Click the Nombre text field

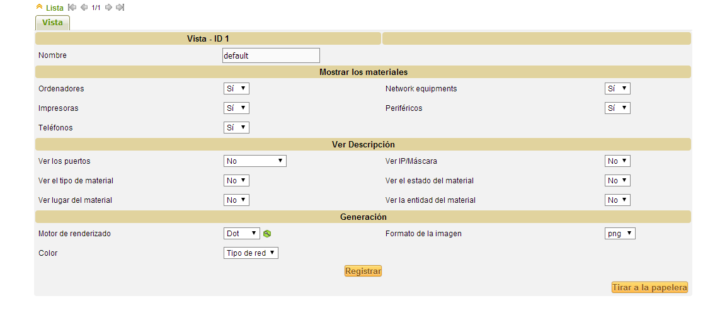pos(271,55)
